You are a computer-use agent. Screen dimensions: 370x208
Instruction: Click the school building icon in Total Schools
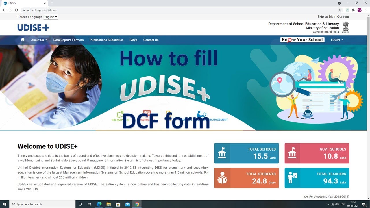222,153
